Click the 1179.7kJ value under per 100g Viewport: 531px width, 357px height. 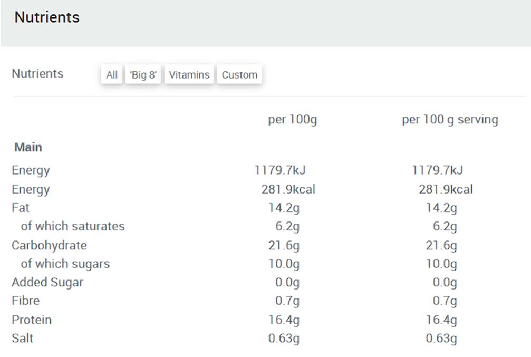click(280, 170)
